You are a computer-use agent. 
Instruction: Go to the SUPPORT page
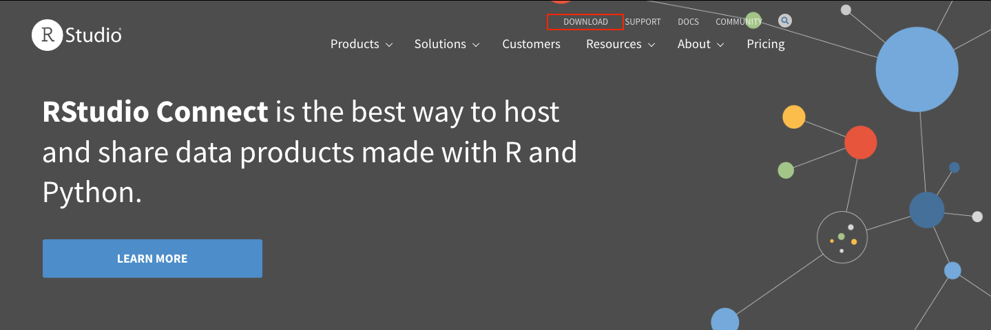tap(643, 22)
